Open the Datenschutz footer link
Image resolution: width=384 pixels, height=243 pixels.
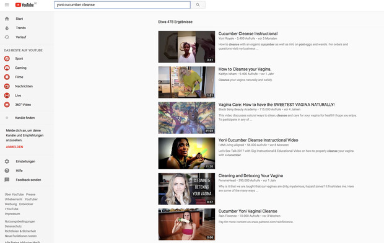coord(13,226)
